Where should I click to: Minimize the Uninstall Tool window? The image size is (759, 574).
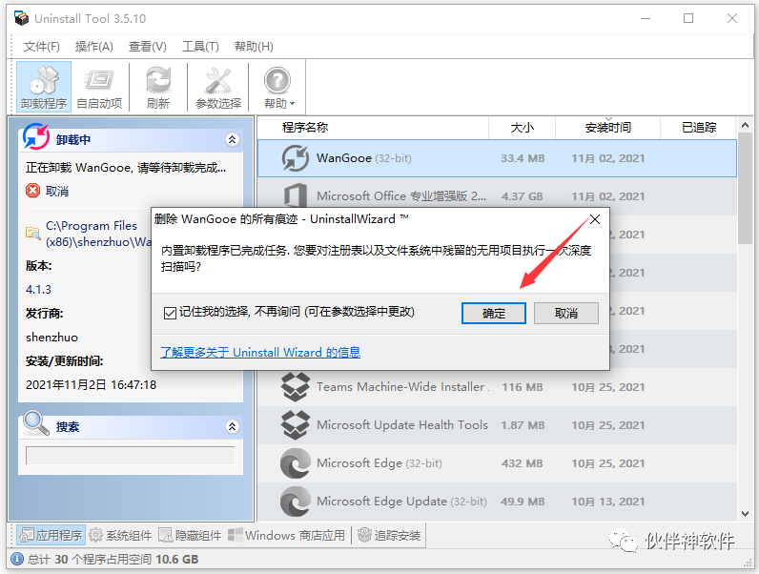click(x=646, y=18)
